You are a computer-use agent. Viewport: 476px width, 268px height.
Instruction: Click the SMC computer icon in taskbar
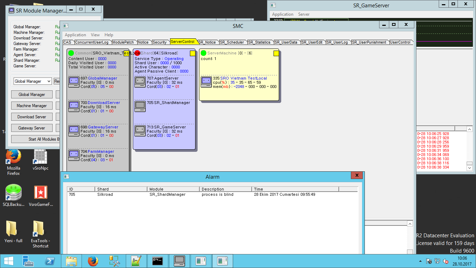point(179,261)
